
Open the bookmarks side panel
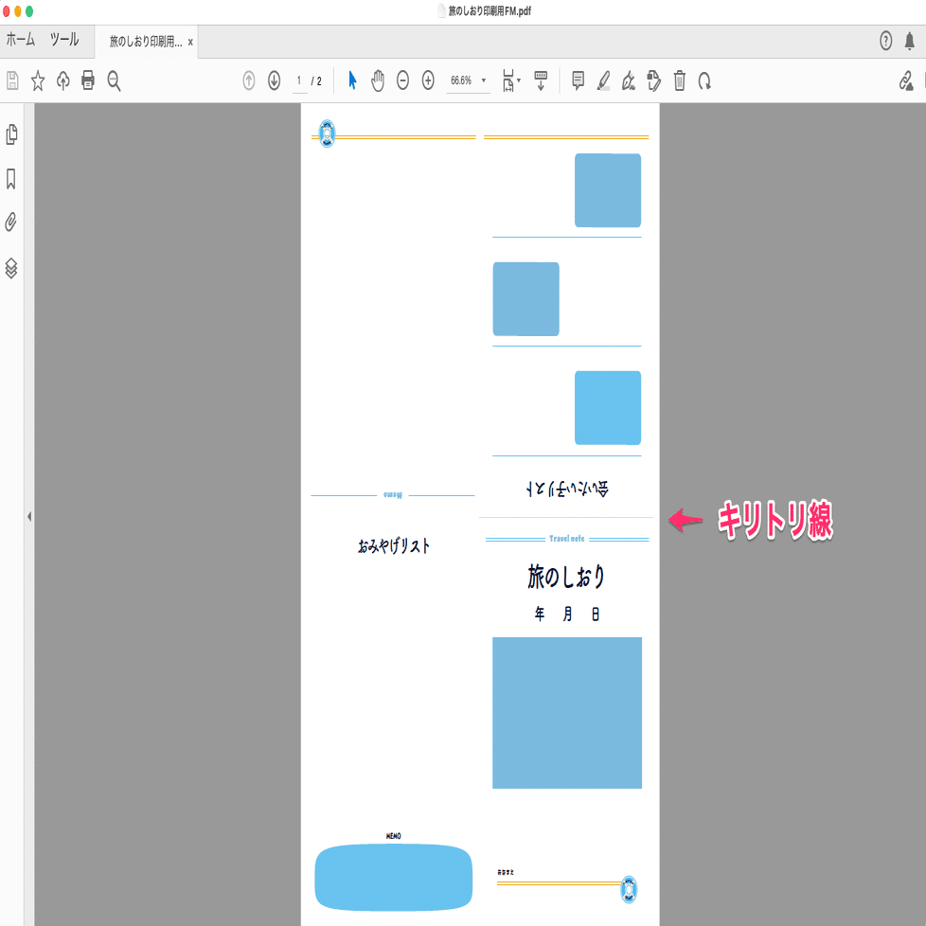point(11,179)
